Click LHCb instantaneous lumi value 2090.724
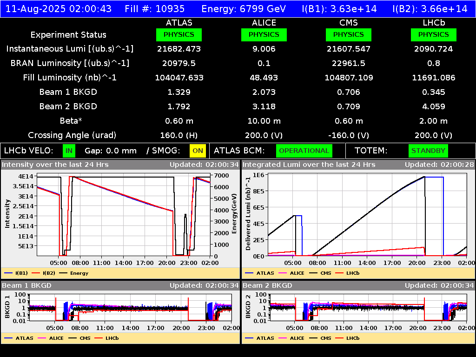Viewport: 476px width, 357px height. 434,49
